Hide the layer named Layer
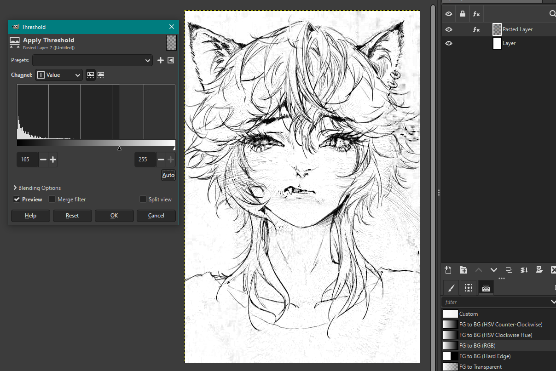 click(449, 43)
